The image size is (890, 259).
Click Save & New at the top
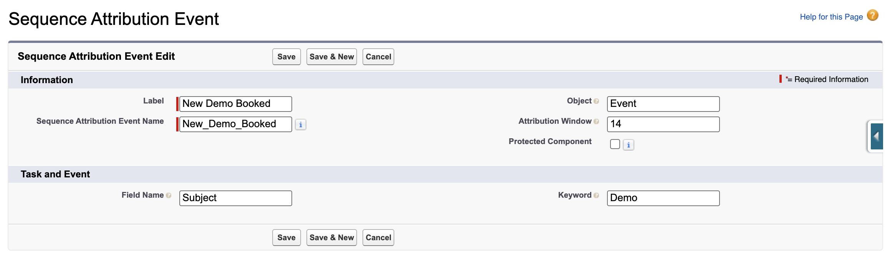[x=331, y=56]
